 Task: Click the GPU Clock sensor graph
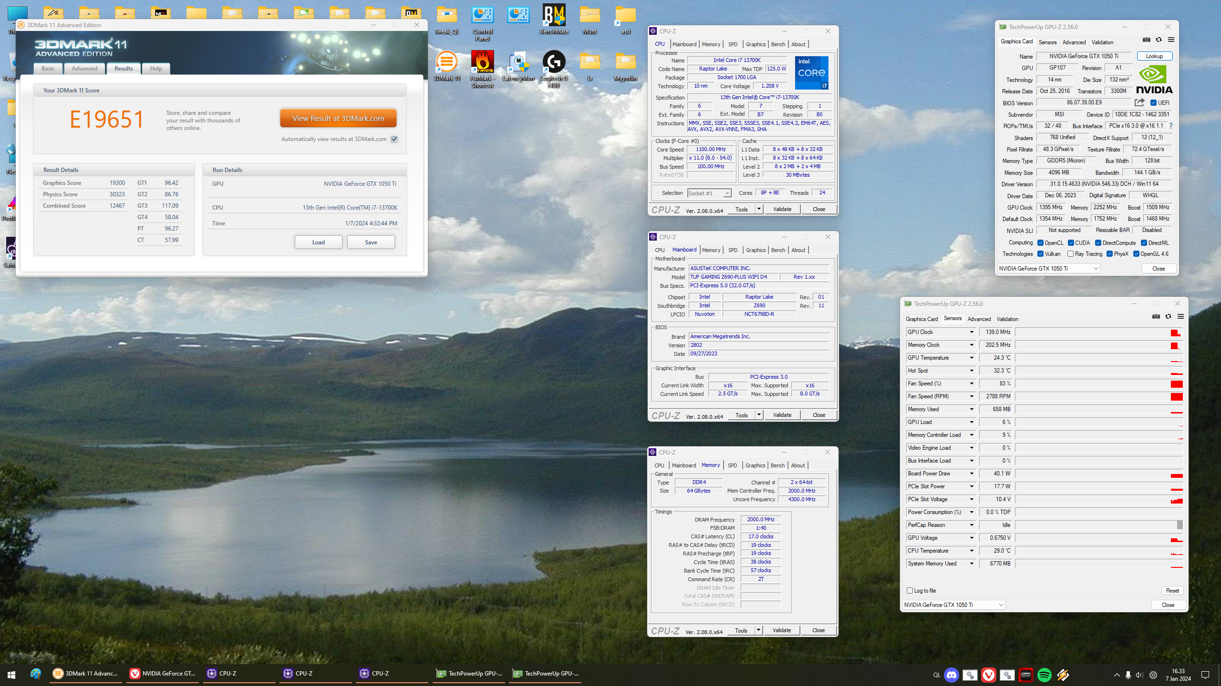[x=1099, y=332]
